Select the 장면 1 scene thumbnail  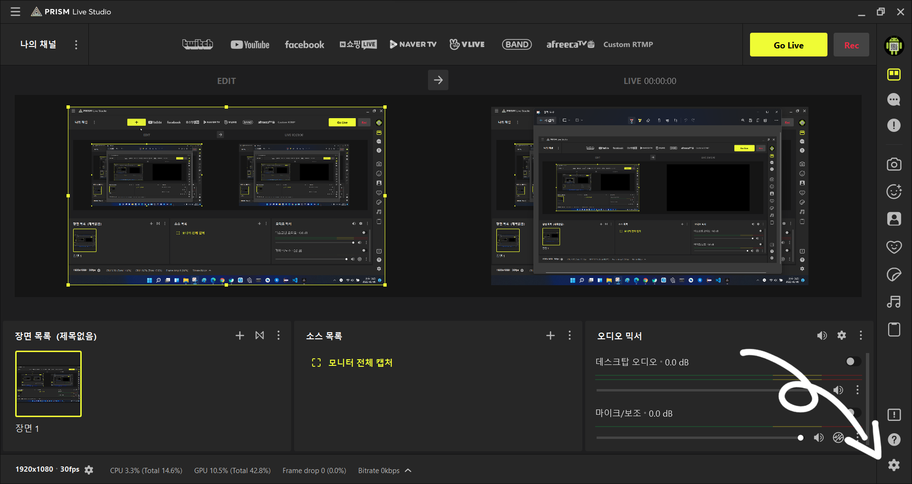(x=48, y=384)
